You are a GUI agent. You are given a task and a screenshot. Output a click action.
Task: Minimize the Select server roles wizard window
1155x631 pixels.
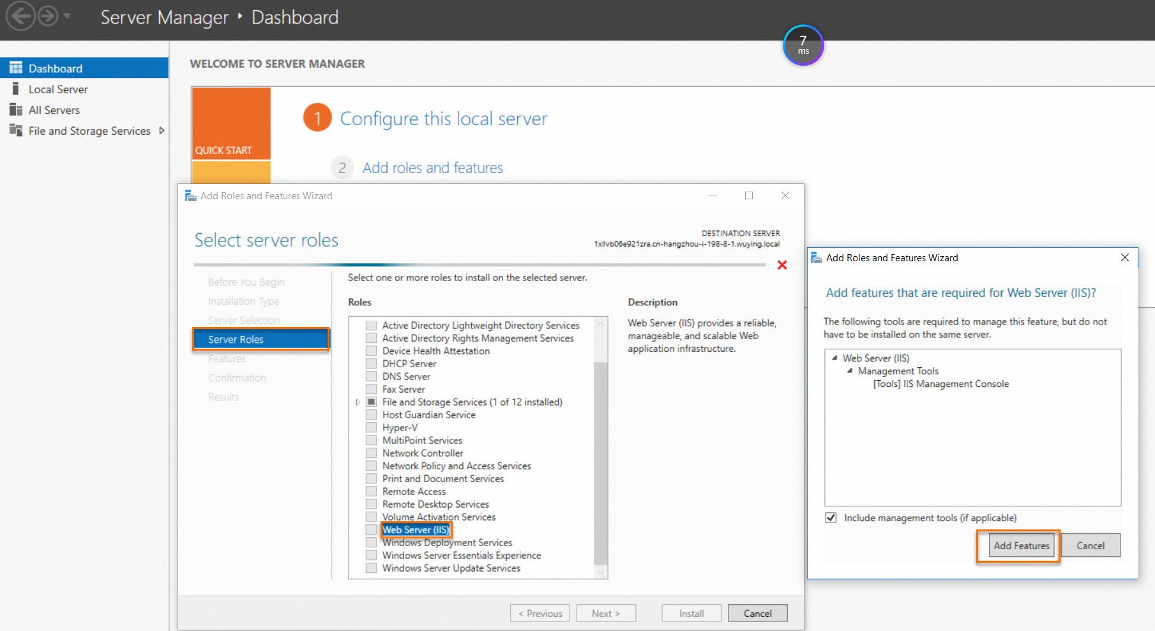click(x=713, y=195)
